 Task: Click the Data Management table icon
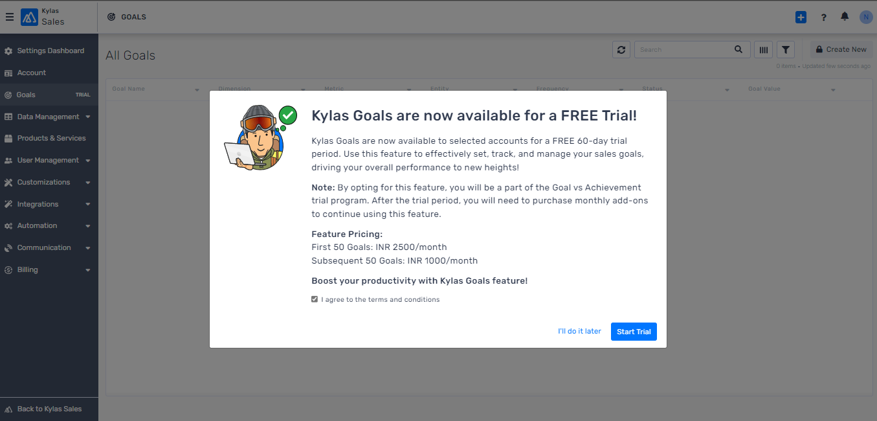click(8, 117)
